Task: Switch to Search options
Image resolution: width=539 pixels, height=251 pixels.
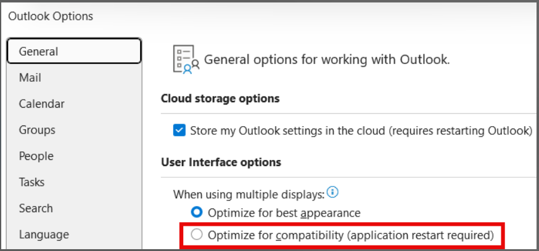Action: [36, 208]
